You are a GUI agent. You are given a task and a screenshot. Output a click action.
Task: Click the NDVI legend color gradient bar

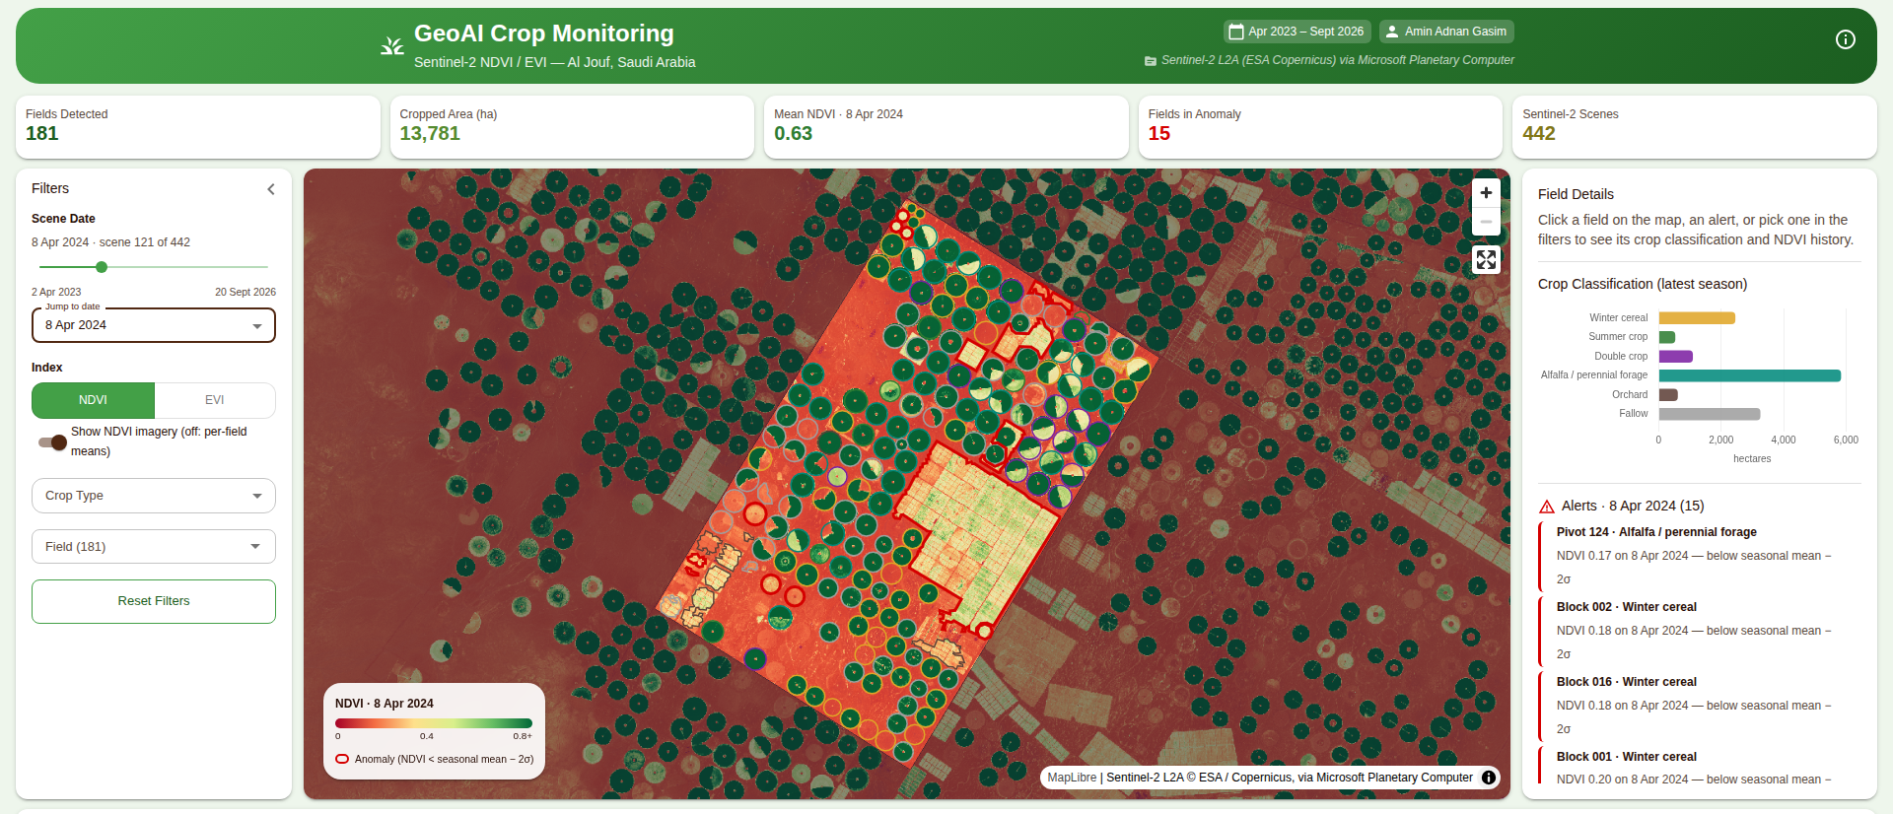tap(434, 723)
